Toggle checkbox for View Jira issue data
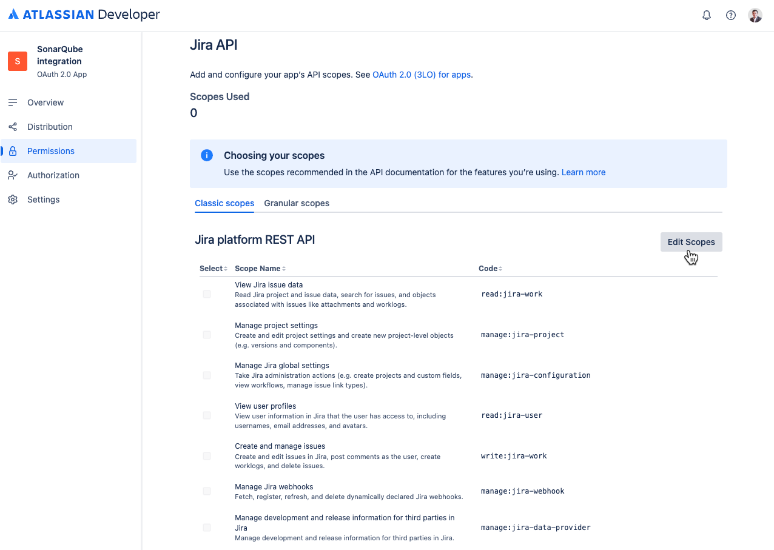This screenshot has height=550, width=774. 207,294
